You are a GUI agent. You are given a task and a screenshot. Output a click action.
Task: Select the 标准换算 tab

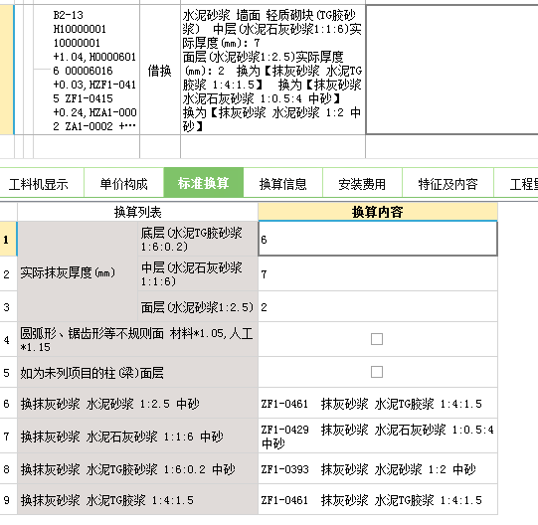point(204,183)
